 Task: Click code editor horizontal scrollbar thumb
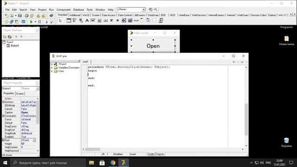click(x=93, y=149)
